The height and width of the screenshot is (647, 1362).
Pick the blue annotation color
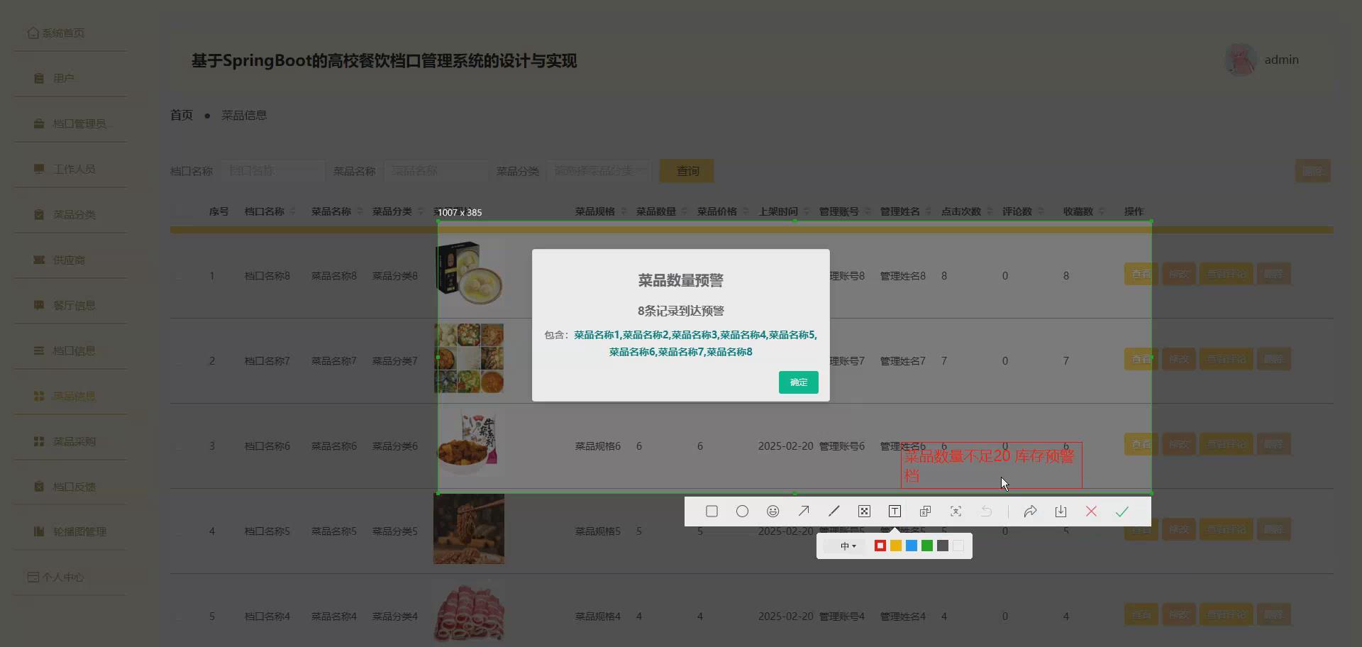[x=912, y=546]
